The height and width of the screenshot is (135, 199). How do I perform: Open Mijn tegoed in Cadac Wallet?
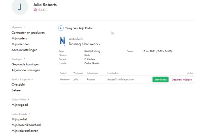tap(20, 105)
